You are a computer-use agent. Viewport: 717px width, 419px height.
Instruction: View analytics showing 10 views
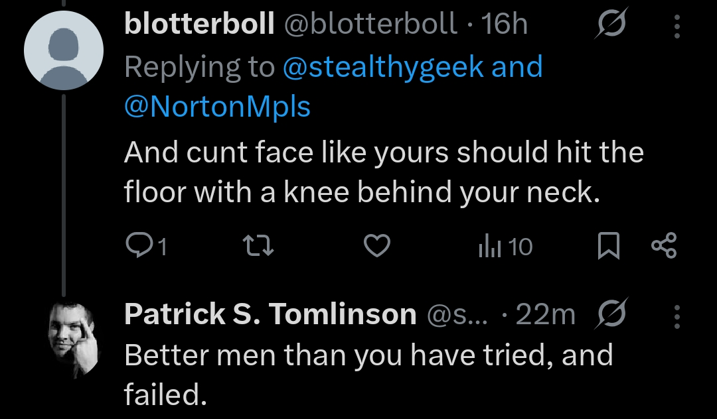pyautogui.click(x=505, y=247)
